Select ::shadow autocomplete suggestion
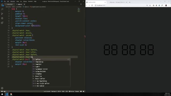 51,74
